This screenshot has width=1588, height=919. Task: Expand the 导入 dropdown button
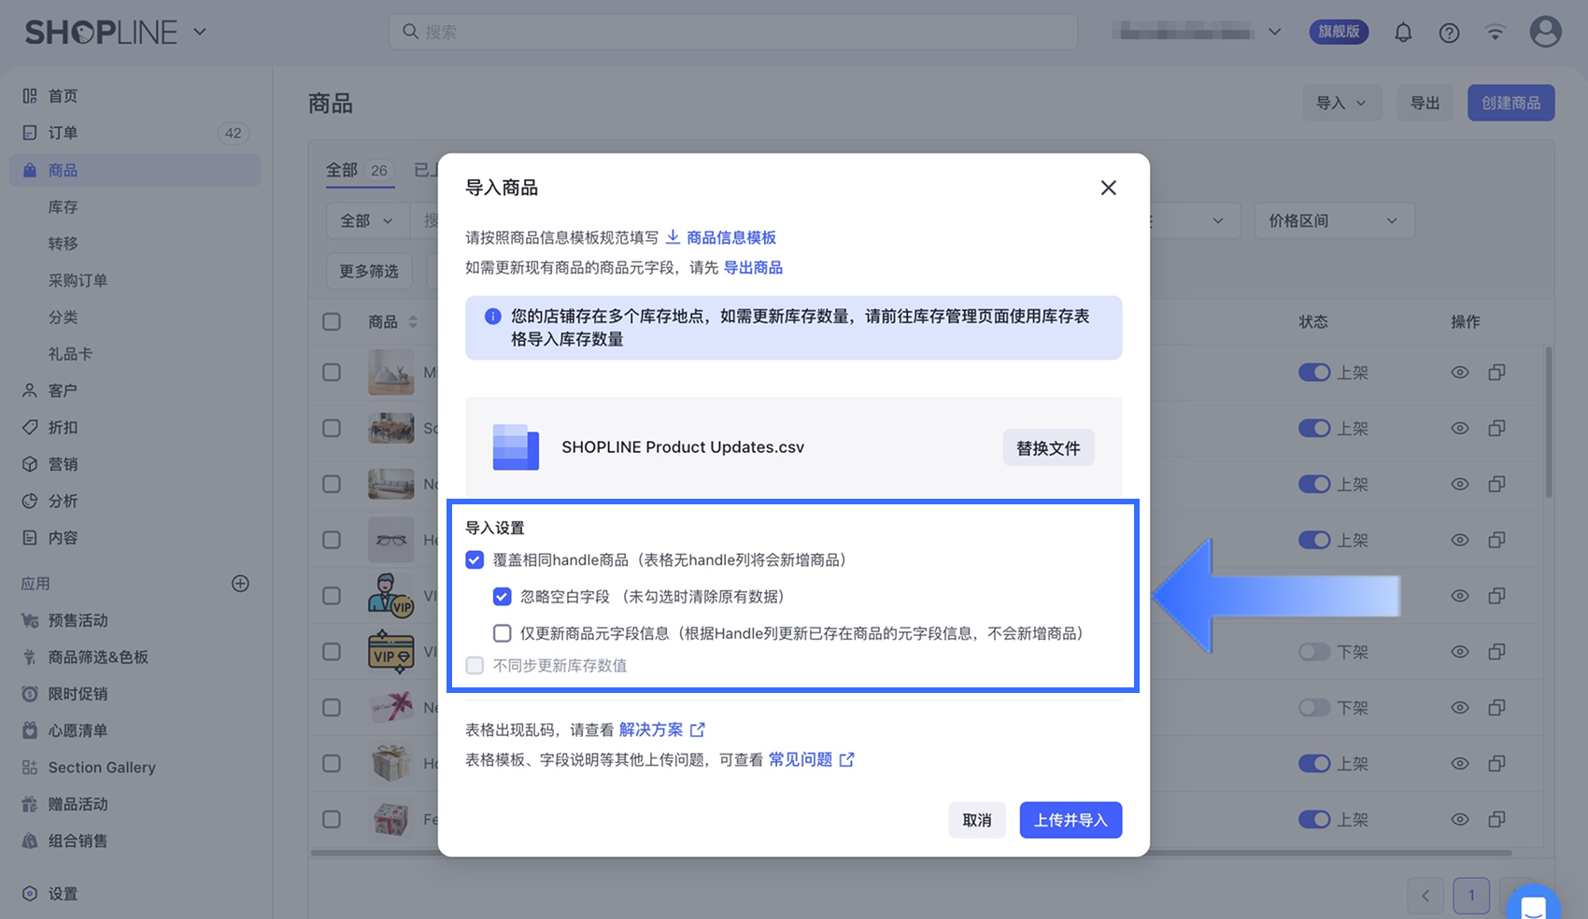(1340, 103)
